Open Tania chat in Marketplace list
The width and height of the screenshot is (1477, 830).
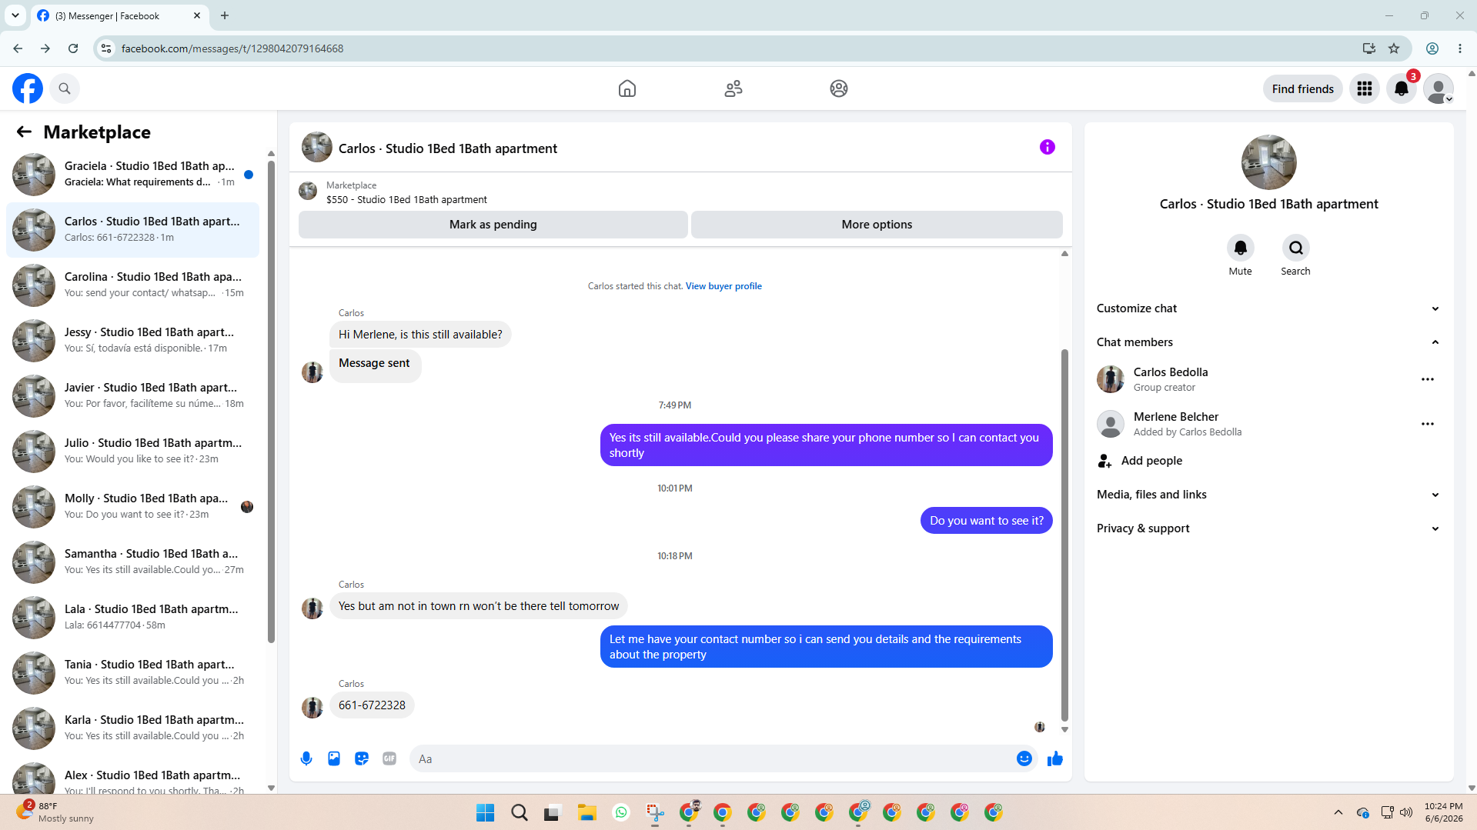132,673
